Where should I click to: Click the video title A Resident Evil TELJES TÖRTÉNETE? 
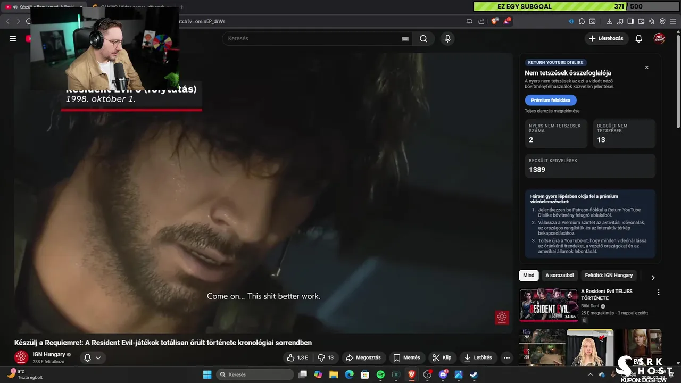pos(607,295)
